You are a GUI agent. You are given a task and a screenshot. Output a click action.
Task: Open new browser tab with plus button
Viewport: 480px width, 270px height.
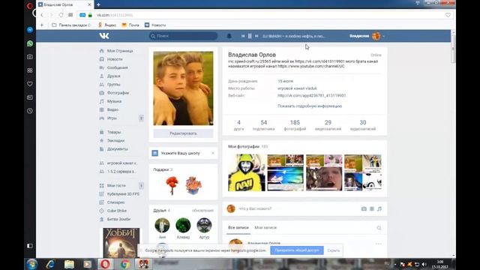(x=98, y=4)
